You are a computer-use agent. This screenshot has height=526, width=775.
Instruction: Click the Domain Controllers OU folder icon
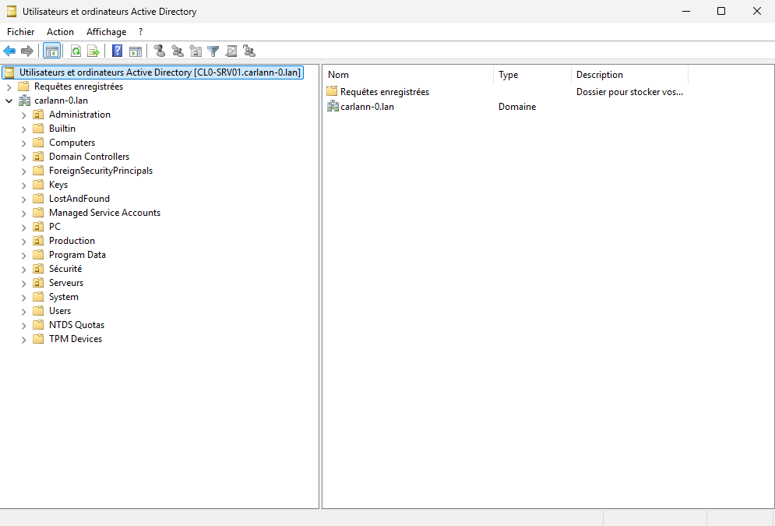[x=38, y=156]
